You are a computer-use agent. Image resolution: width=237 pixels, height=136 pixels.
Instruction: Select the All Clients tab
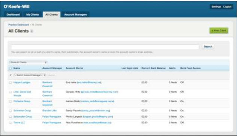(x=51, y=15)
